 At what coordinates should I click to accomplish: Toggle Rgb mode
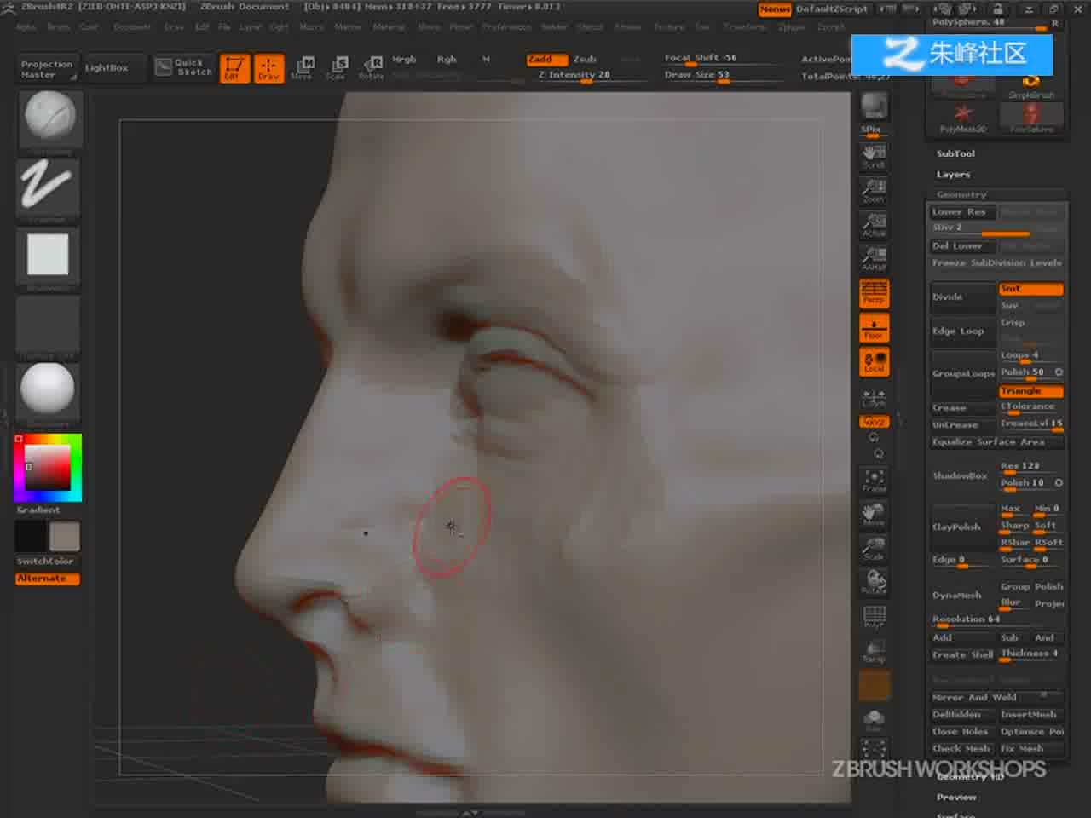point(447,60)
